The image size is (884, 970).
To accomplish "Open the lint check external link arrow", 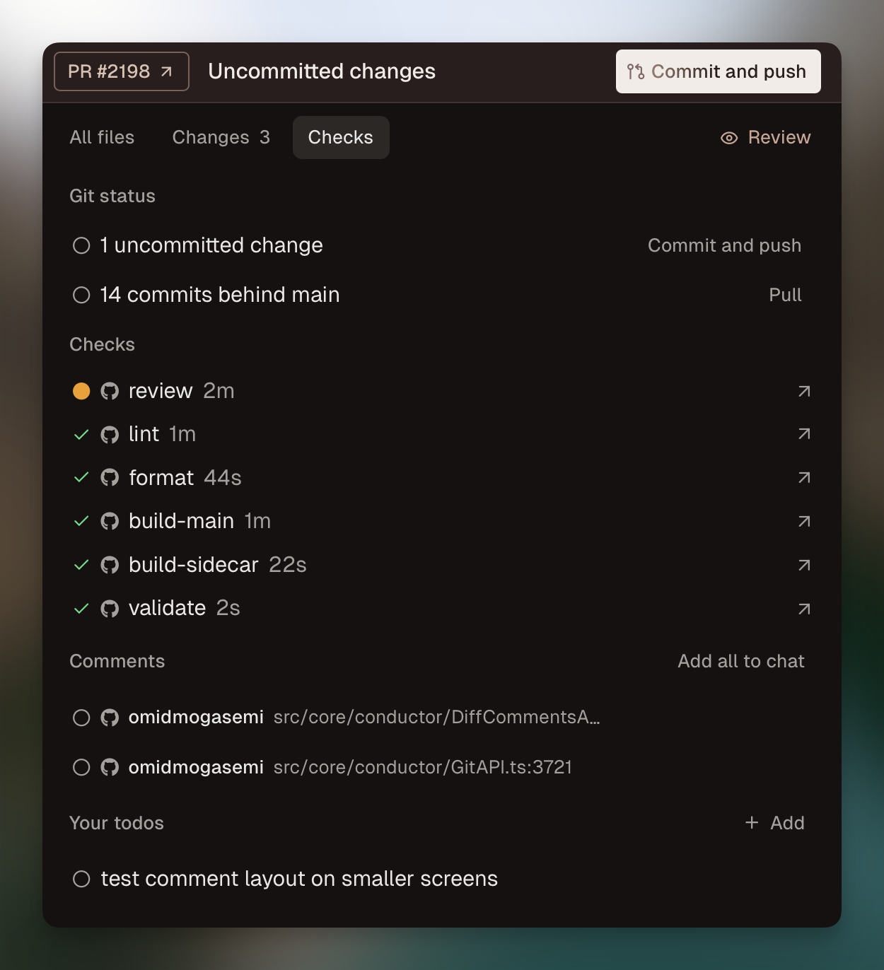I will [804, 434].
